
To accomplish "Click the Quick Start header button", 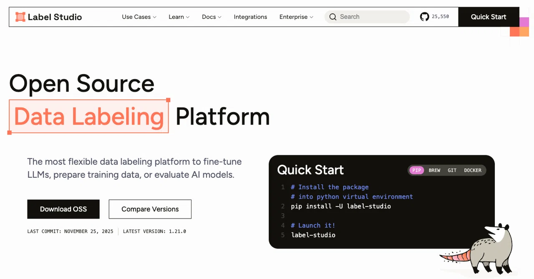I will pyautogui.click(x=489, y=17).
